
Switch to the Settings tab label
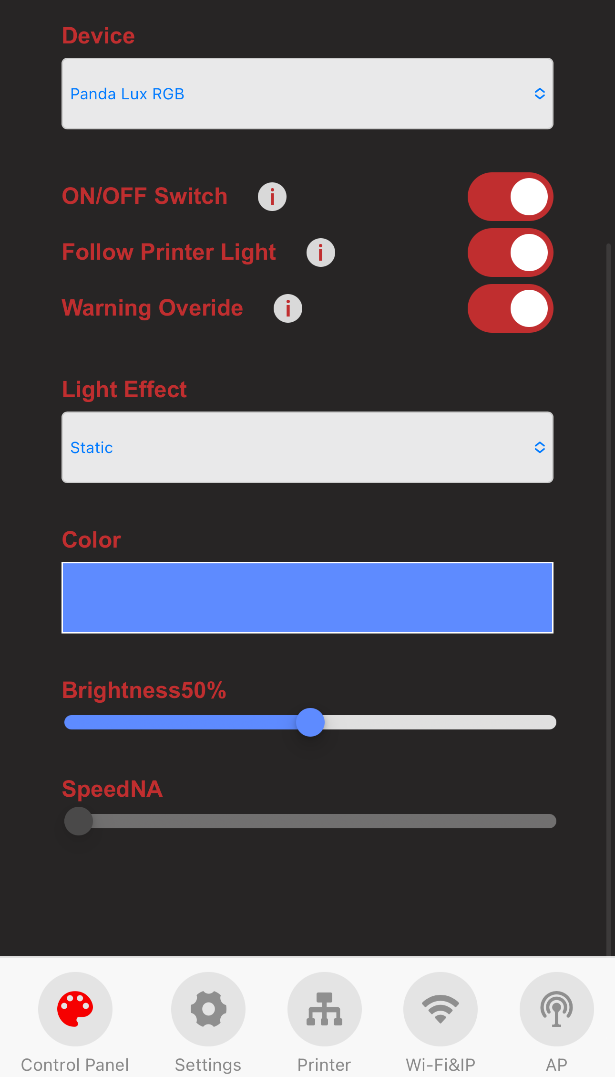(208, 1065)
